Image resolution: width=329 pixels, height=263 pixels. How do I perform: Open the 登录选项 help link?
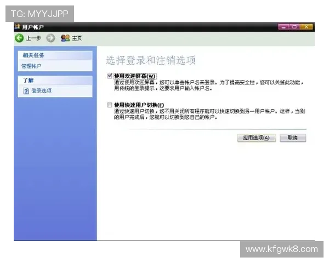pyautogui.click(x=42, y=91)
